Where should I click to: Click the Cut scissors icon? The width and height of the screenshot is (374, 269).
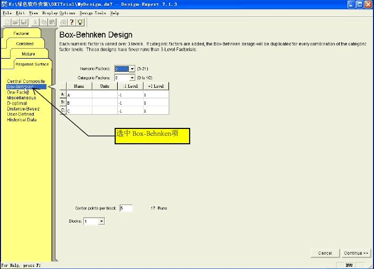coord(35,22)
